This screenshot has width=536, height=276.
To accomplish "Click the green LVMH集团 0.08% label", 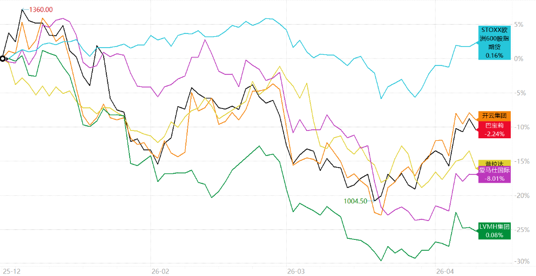I will [x=495, y=231].
